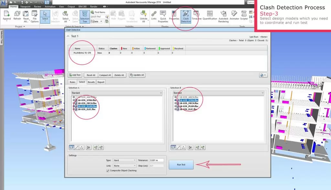
Task: Open Clash Detective from the ribbon
Action: [186, 16]
